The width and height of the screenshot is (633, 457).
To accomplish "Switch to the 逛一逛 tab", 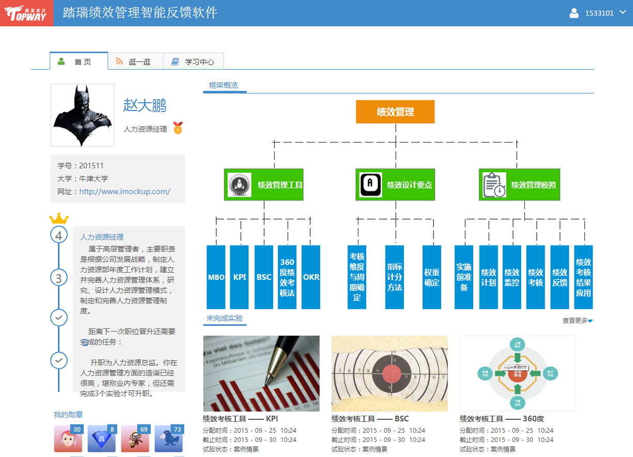I will [135, 61].
